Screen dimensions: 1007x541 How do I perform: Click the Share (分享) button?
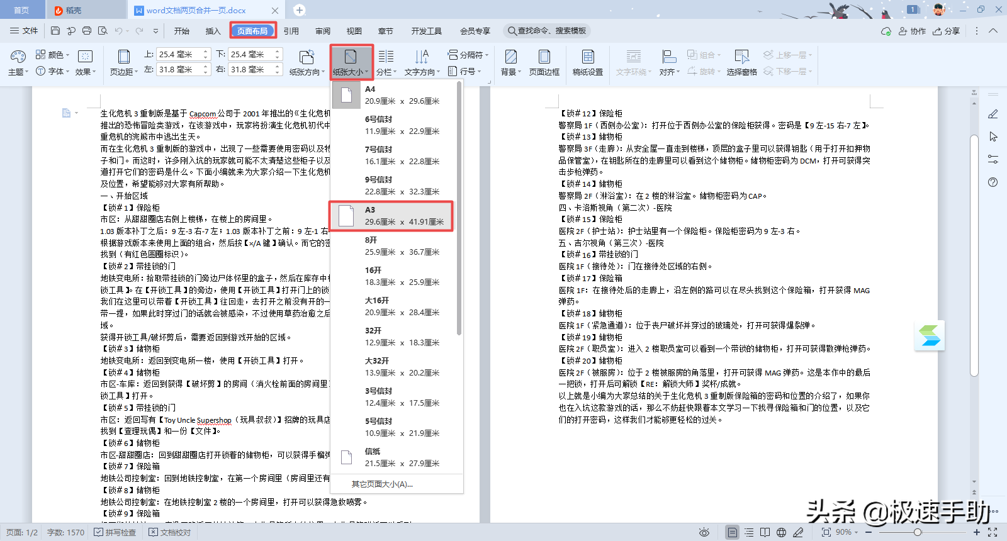947,31
